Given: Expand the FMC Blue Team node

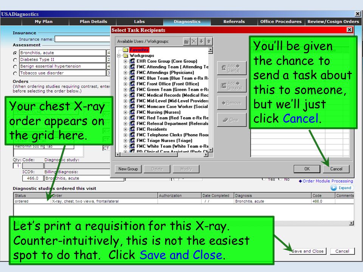Looking at the screenshot, I should [x=125, y=79].
